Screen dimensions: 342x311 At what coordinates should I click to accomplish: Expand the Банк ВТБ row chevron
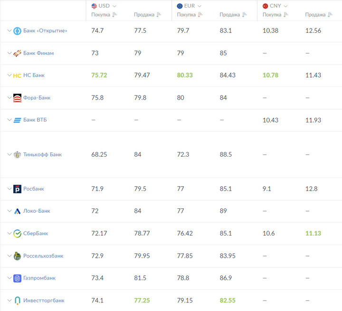[x=9, y=120]
